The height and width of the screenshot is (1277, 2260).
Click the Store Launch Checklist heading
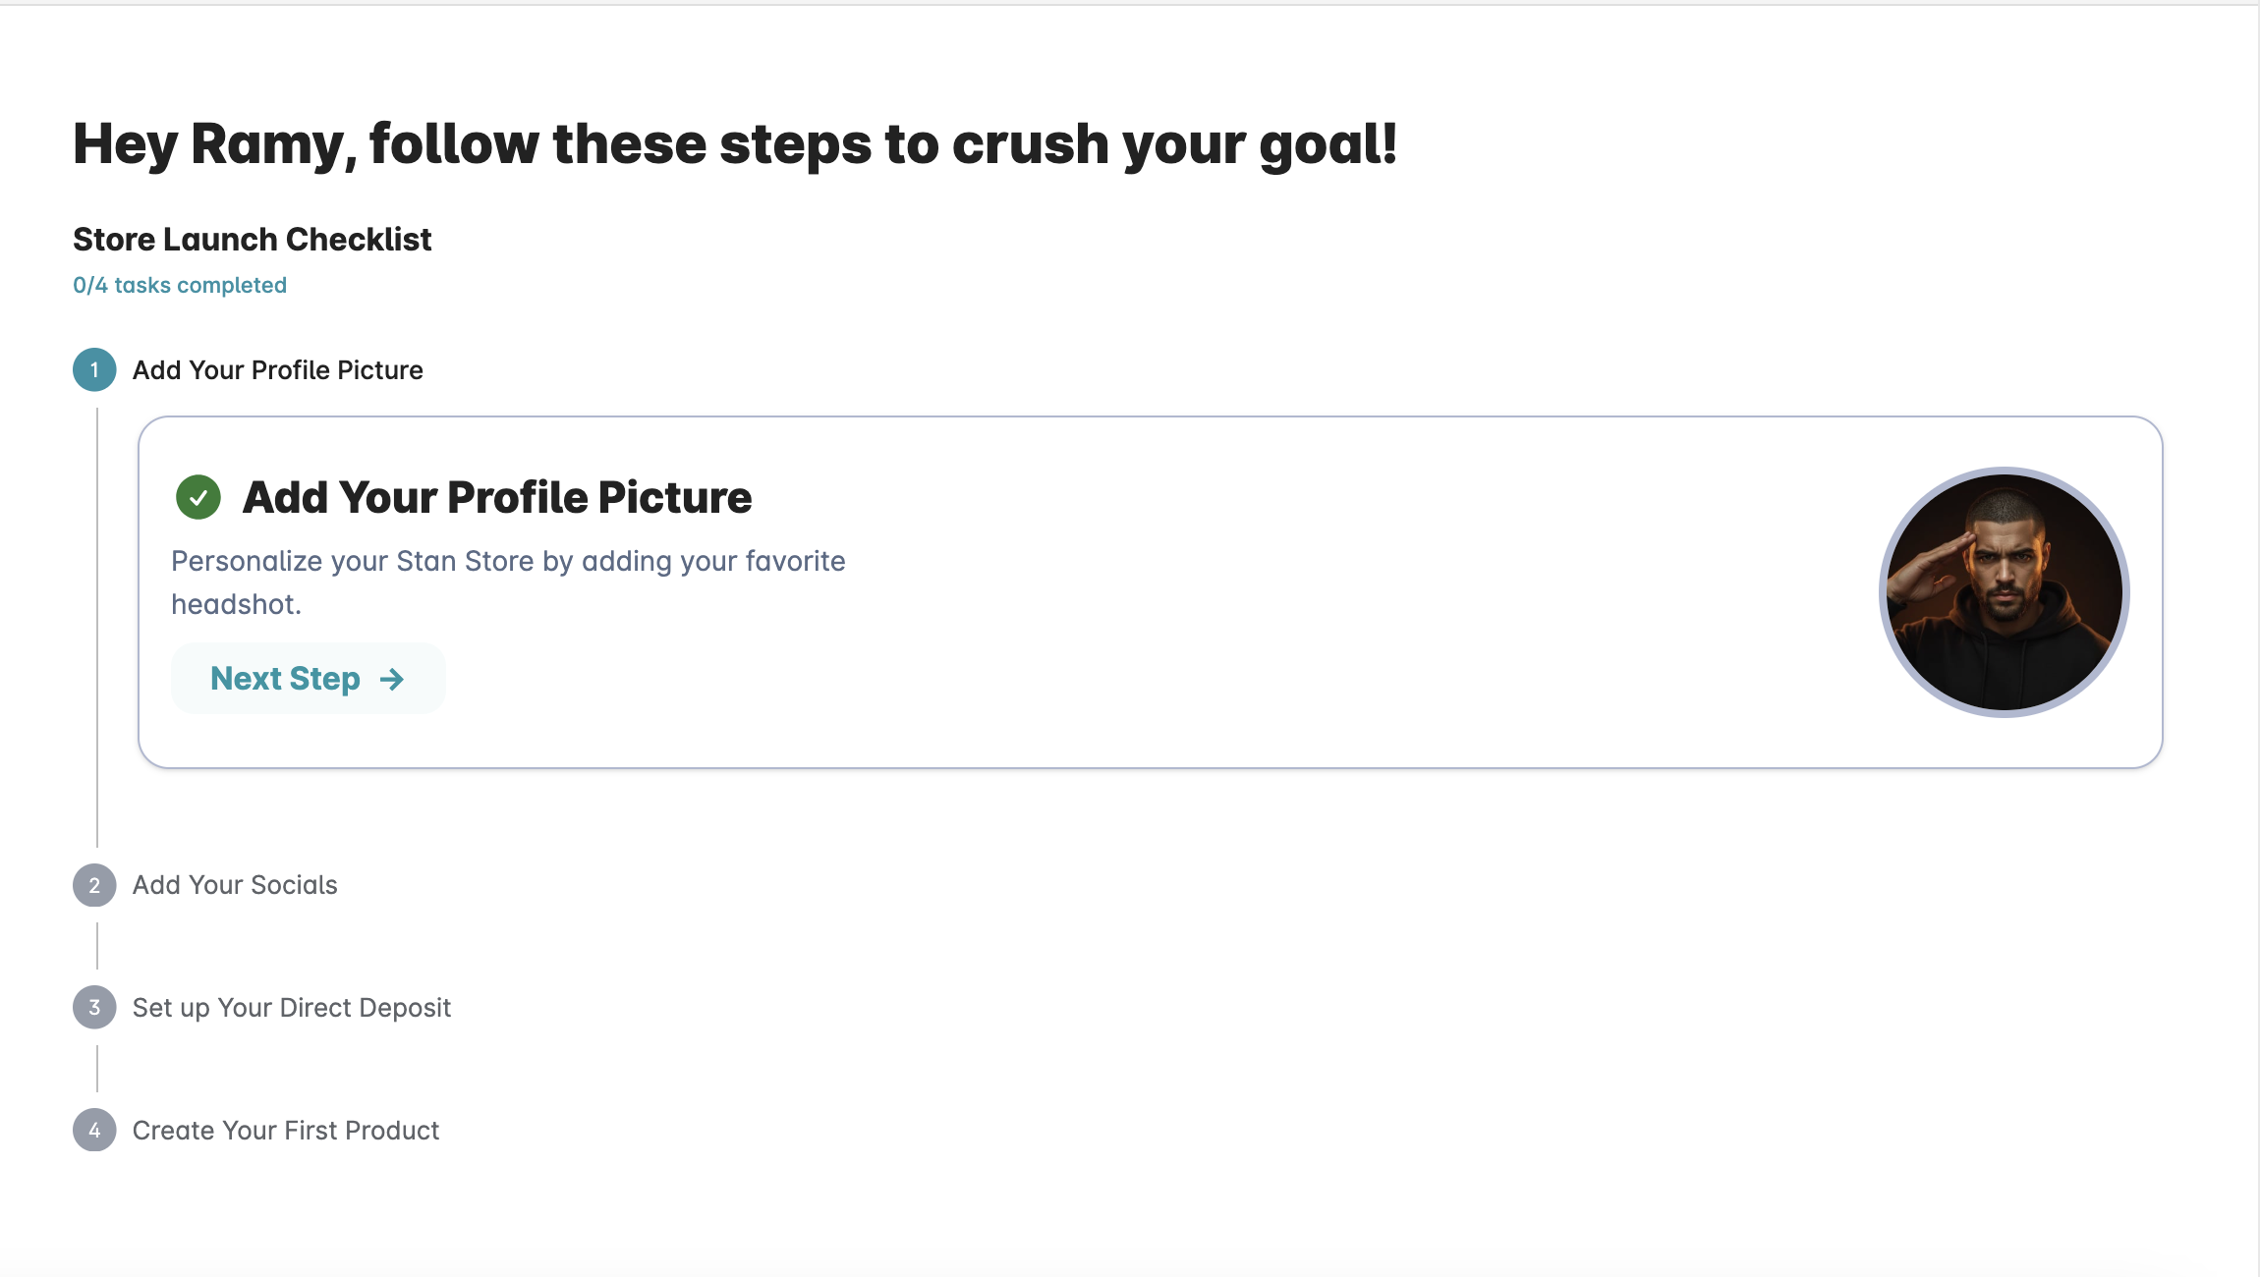[x=253, y=240]
